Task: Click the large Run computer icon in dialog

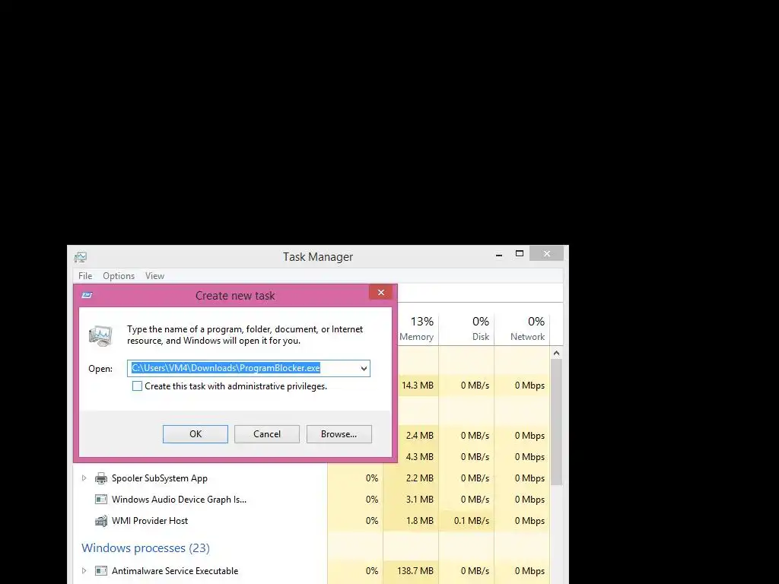Action: [x=100, y=335]
